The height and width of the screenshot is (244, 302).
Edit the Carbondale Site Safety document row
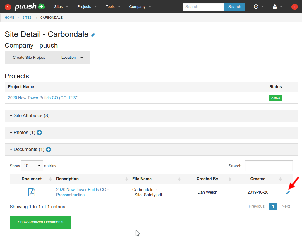point(288,192)
